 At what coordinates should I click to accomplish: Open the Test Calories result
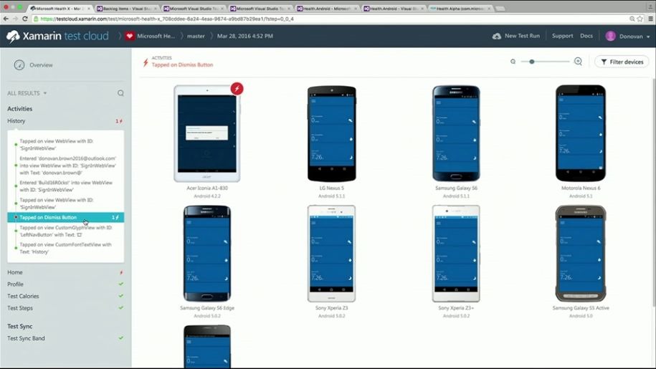click(23, 296)
